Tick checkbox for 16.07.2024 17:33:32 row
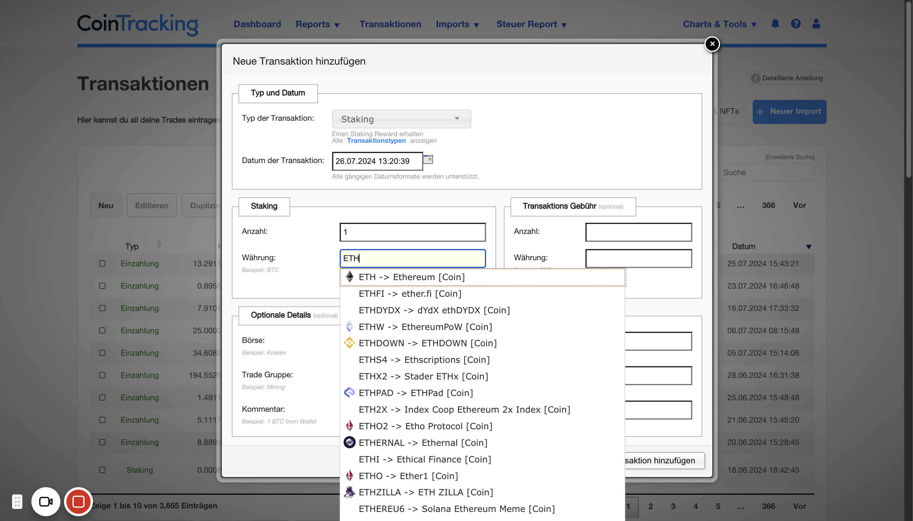Screen dimensions: 913x521 point(102,308)
